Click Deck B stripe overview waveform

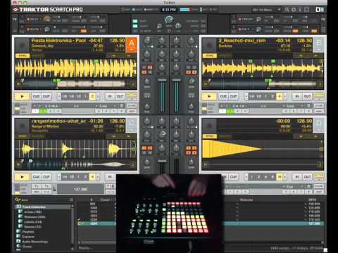[x=263, y=84]
